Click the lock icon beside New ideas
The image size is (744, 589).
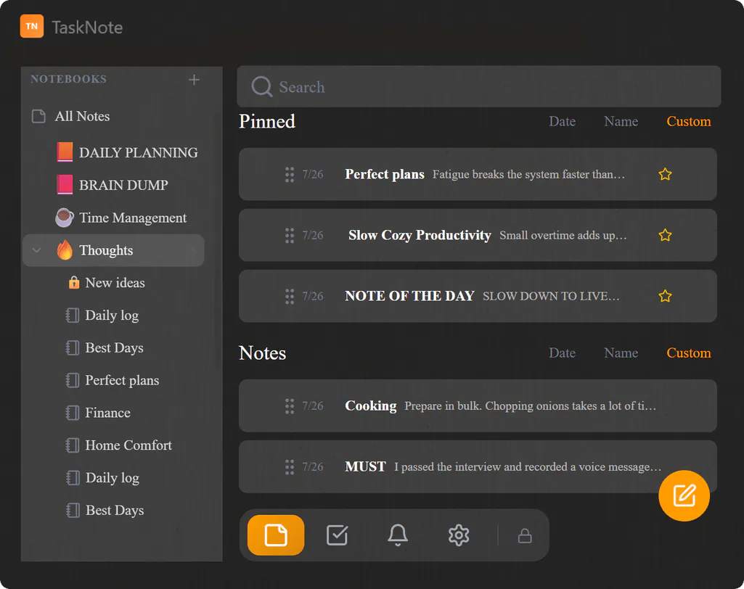click(x=73, y=282)
